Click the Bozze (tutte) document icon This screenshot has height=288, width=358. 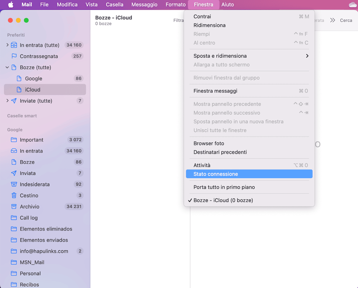coord(14,67)
